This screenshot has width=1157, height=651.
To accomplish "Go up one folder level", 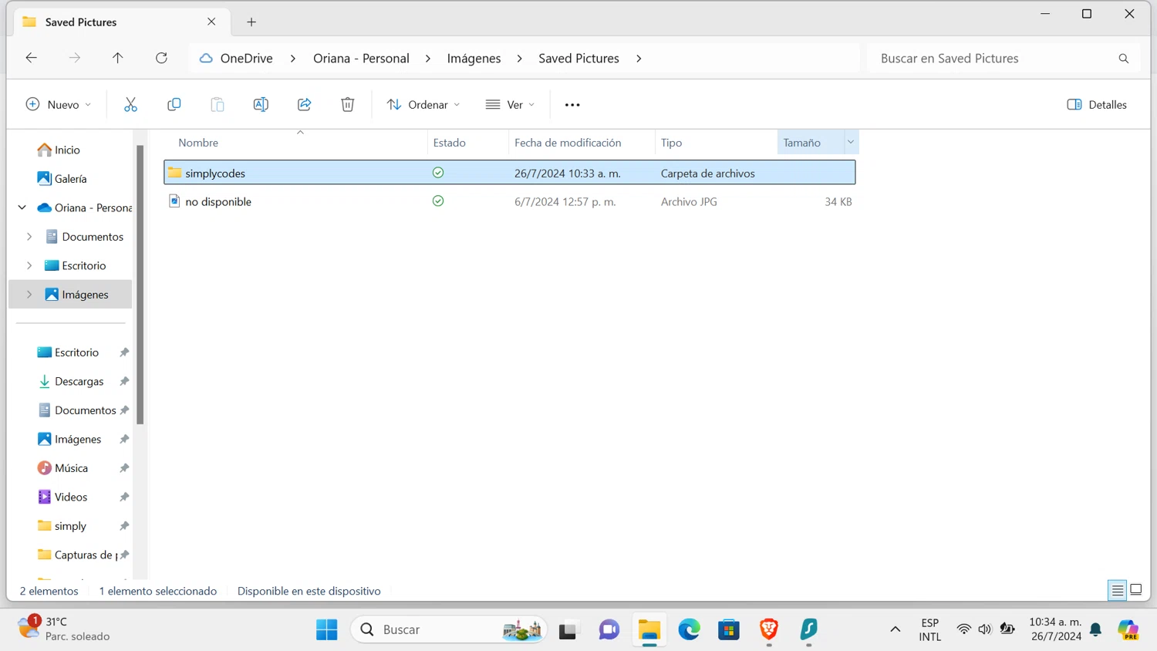I will tap(118, 59).
